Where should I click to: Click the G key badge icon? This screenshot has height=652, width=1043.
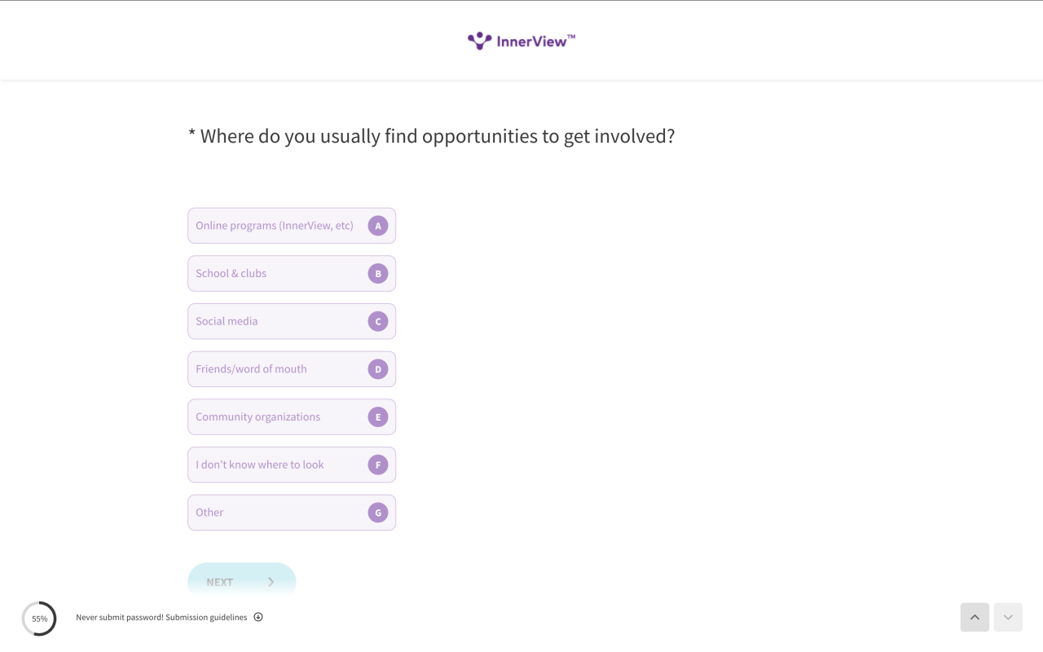coord(378,513)
